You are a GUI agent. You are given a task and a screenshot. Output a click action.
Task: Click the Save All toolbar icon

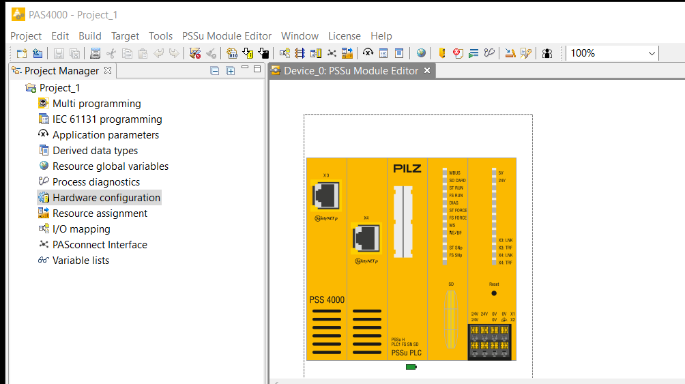[x=74, y=53]
